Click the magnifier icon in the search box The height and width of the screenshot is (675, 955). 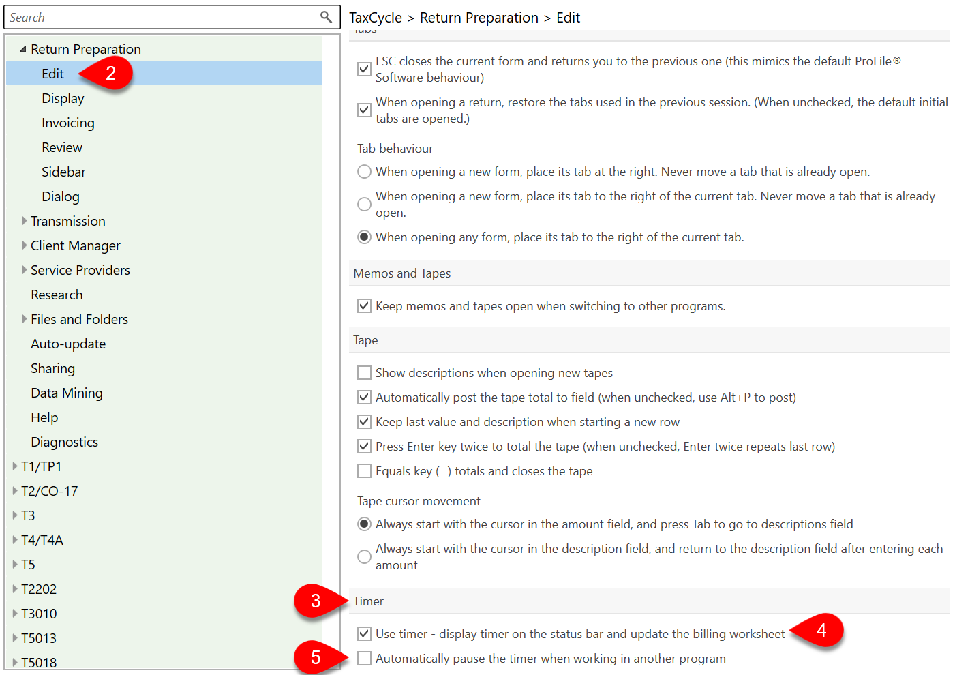click(x=326, y=17)
